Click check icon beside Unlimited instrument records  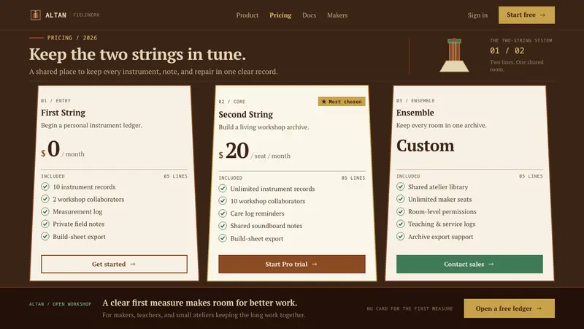point(223,189)
